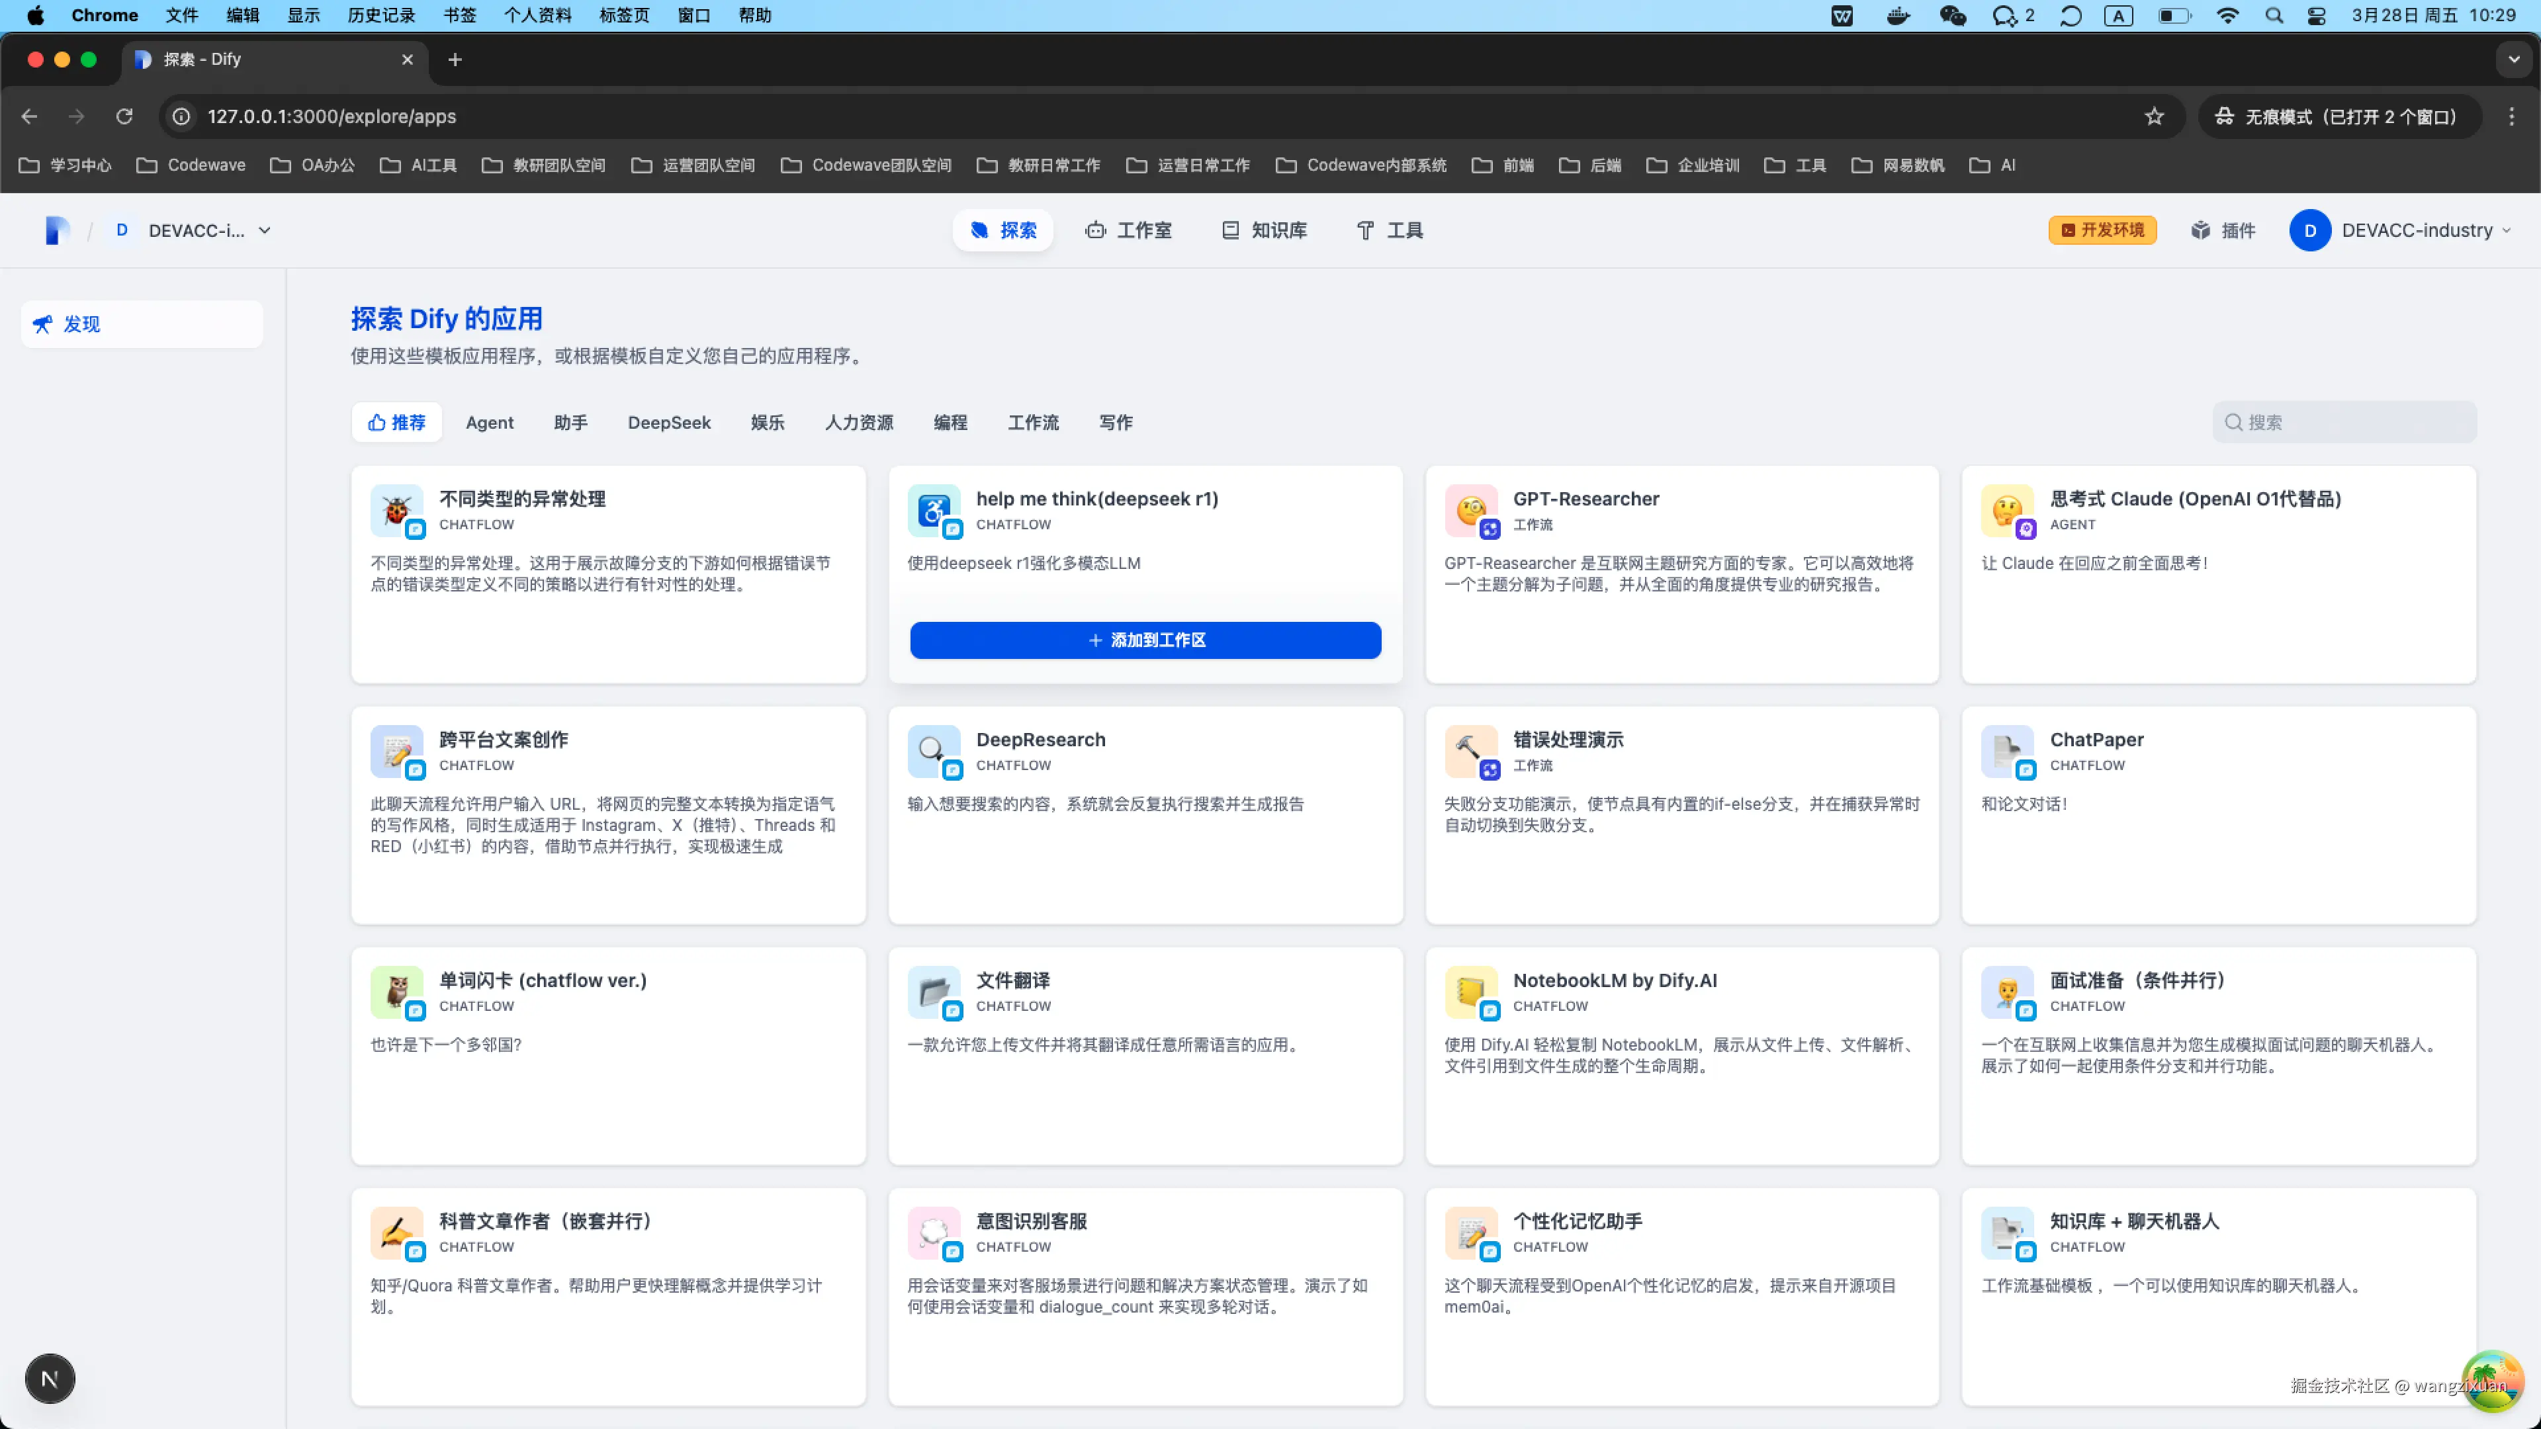
Task: Click 添加到工作区 button
Action: coord(1145,640)
